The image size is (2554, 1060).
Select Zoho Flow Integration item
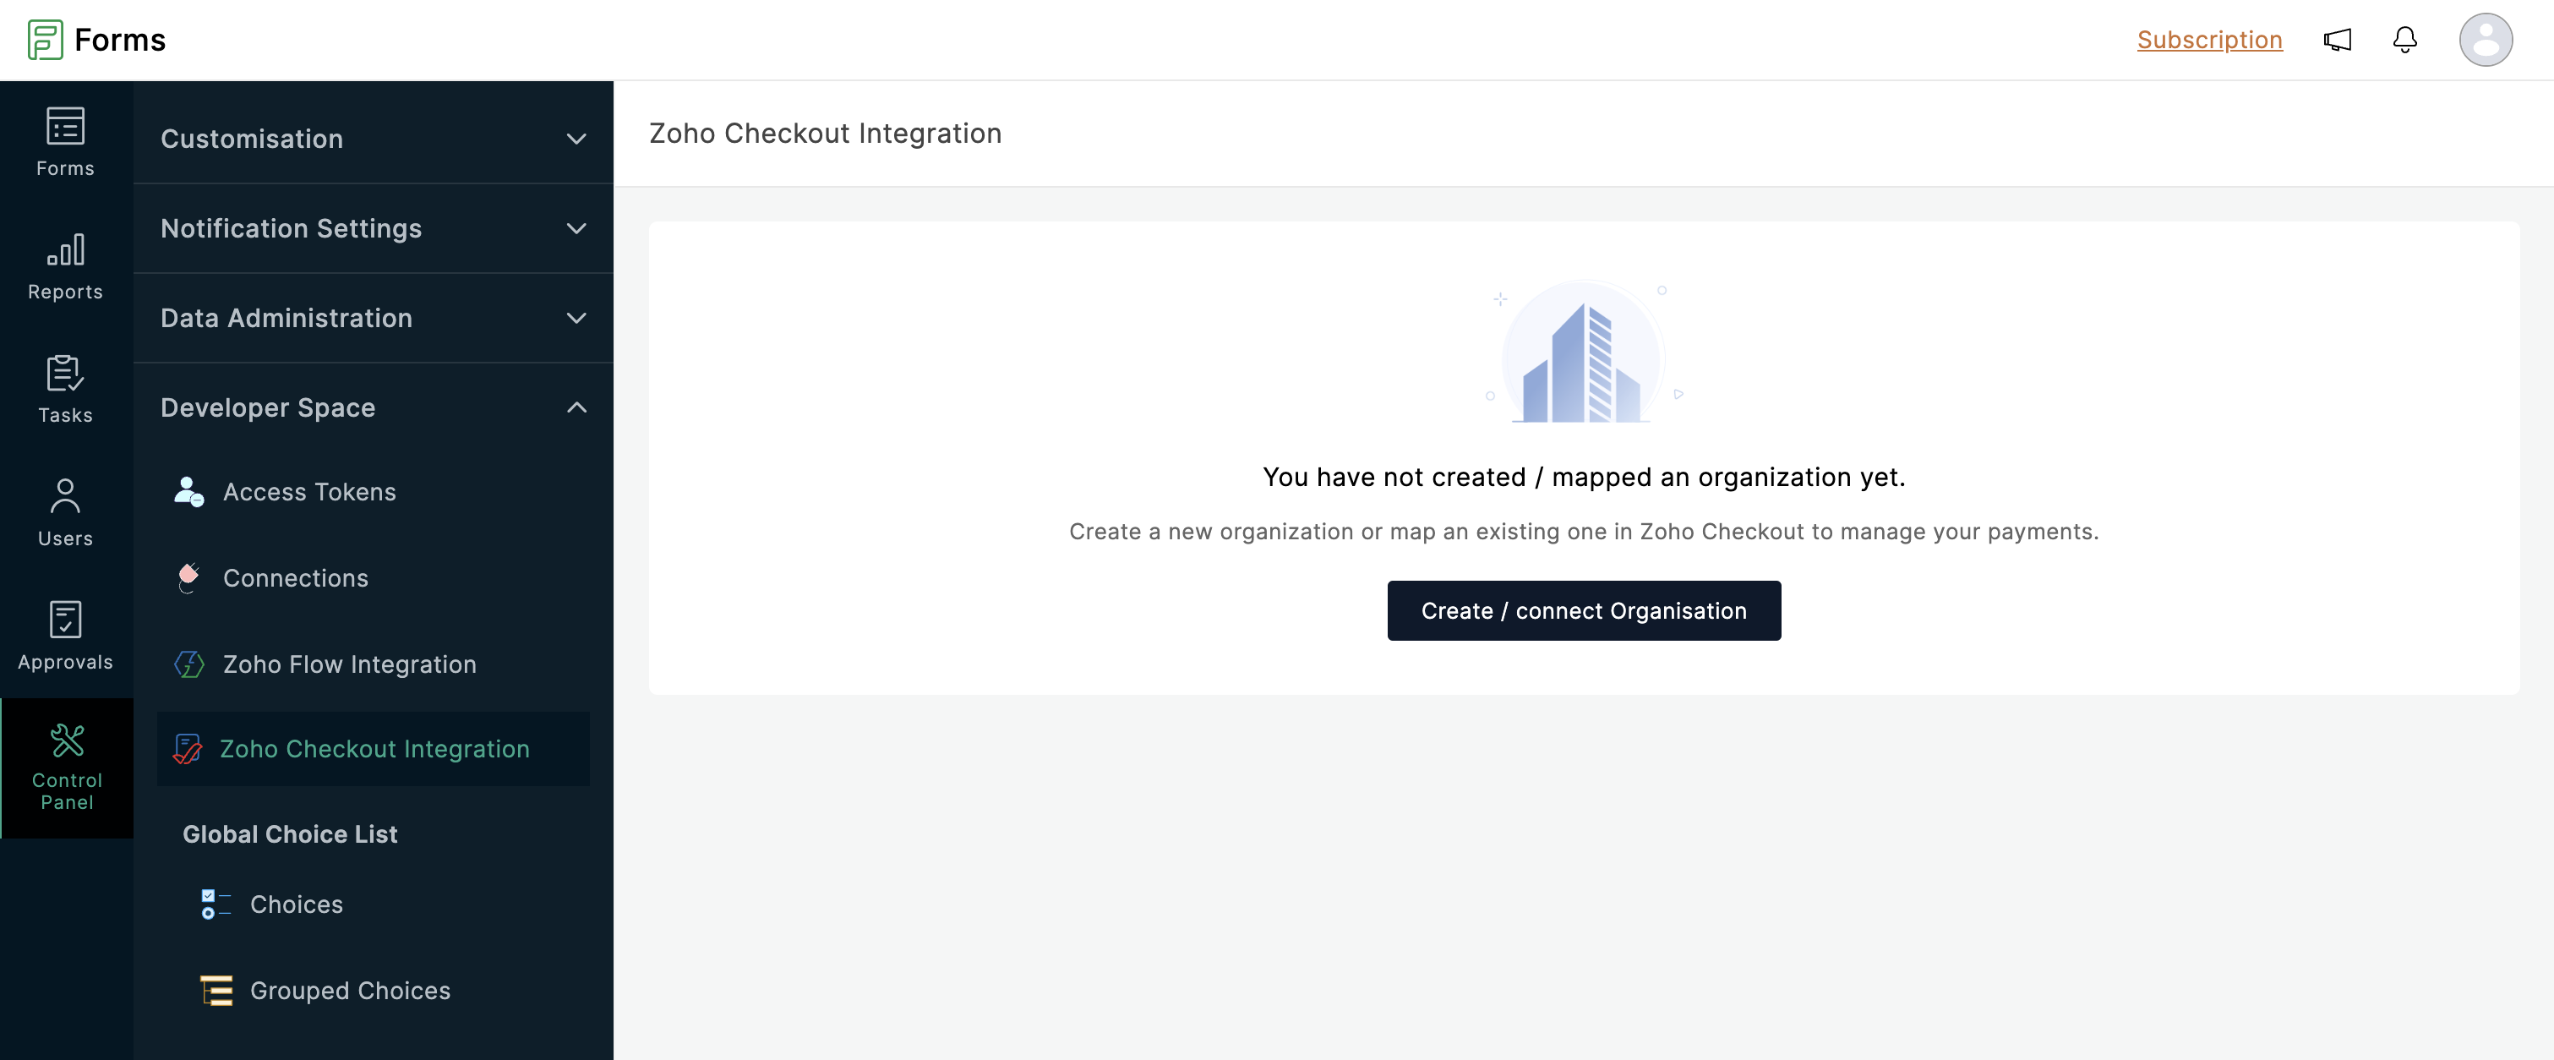tap(349, 664)
